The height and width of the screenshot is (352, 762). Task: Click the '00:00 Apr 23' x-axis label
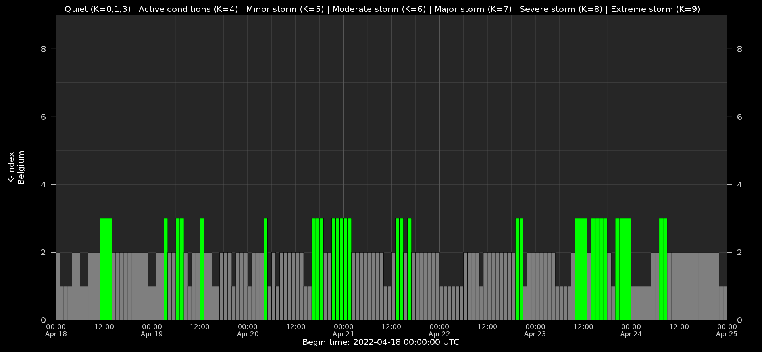click(x=535, y=330)
